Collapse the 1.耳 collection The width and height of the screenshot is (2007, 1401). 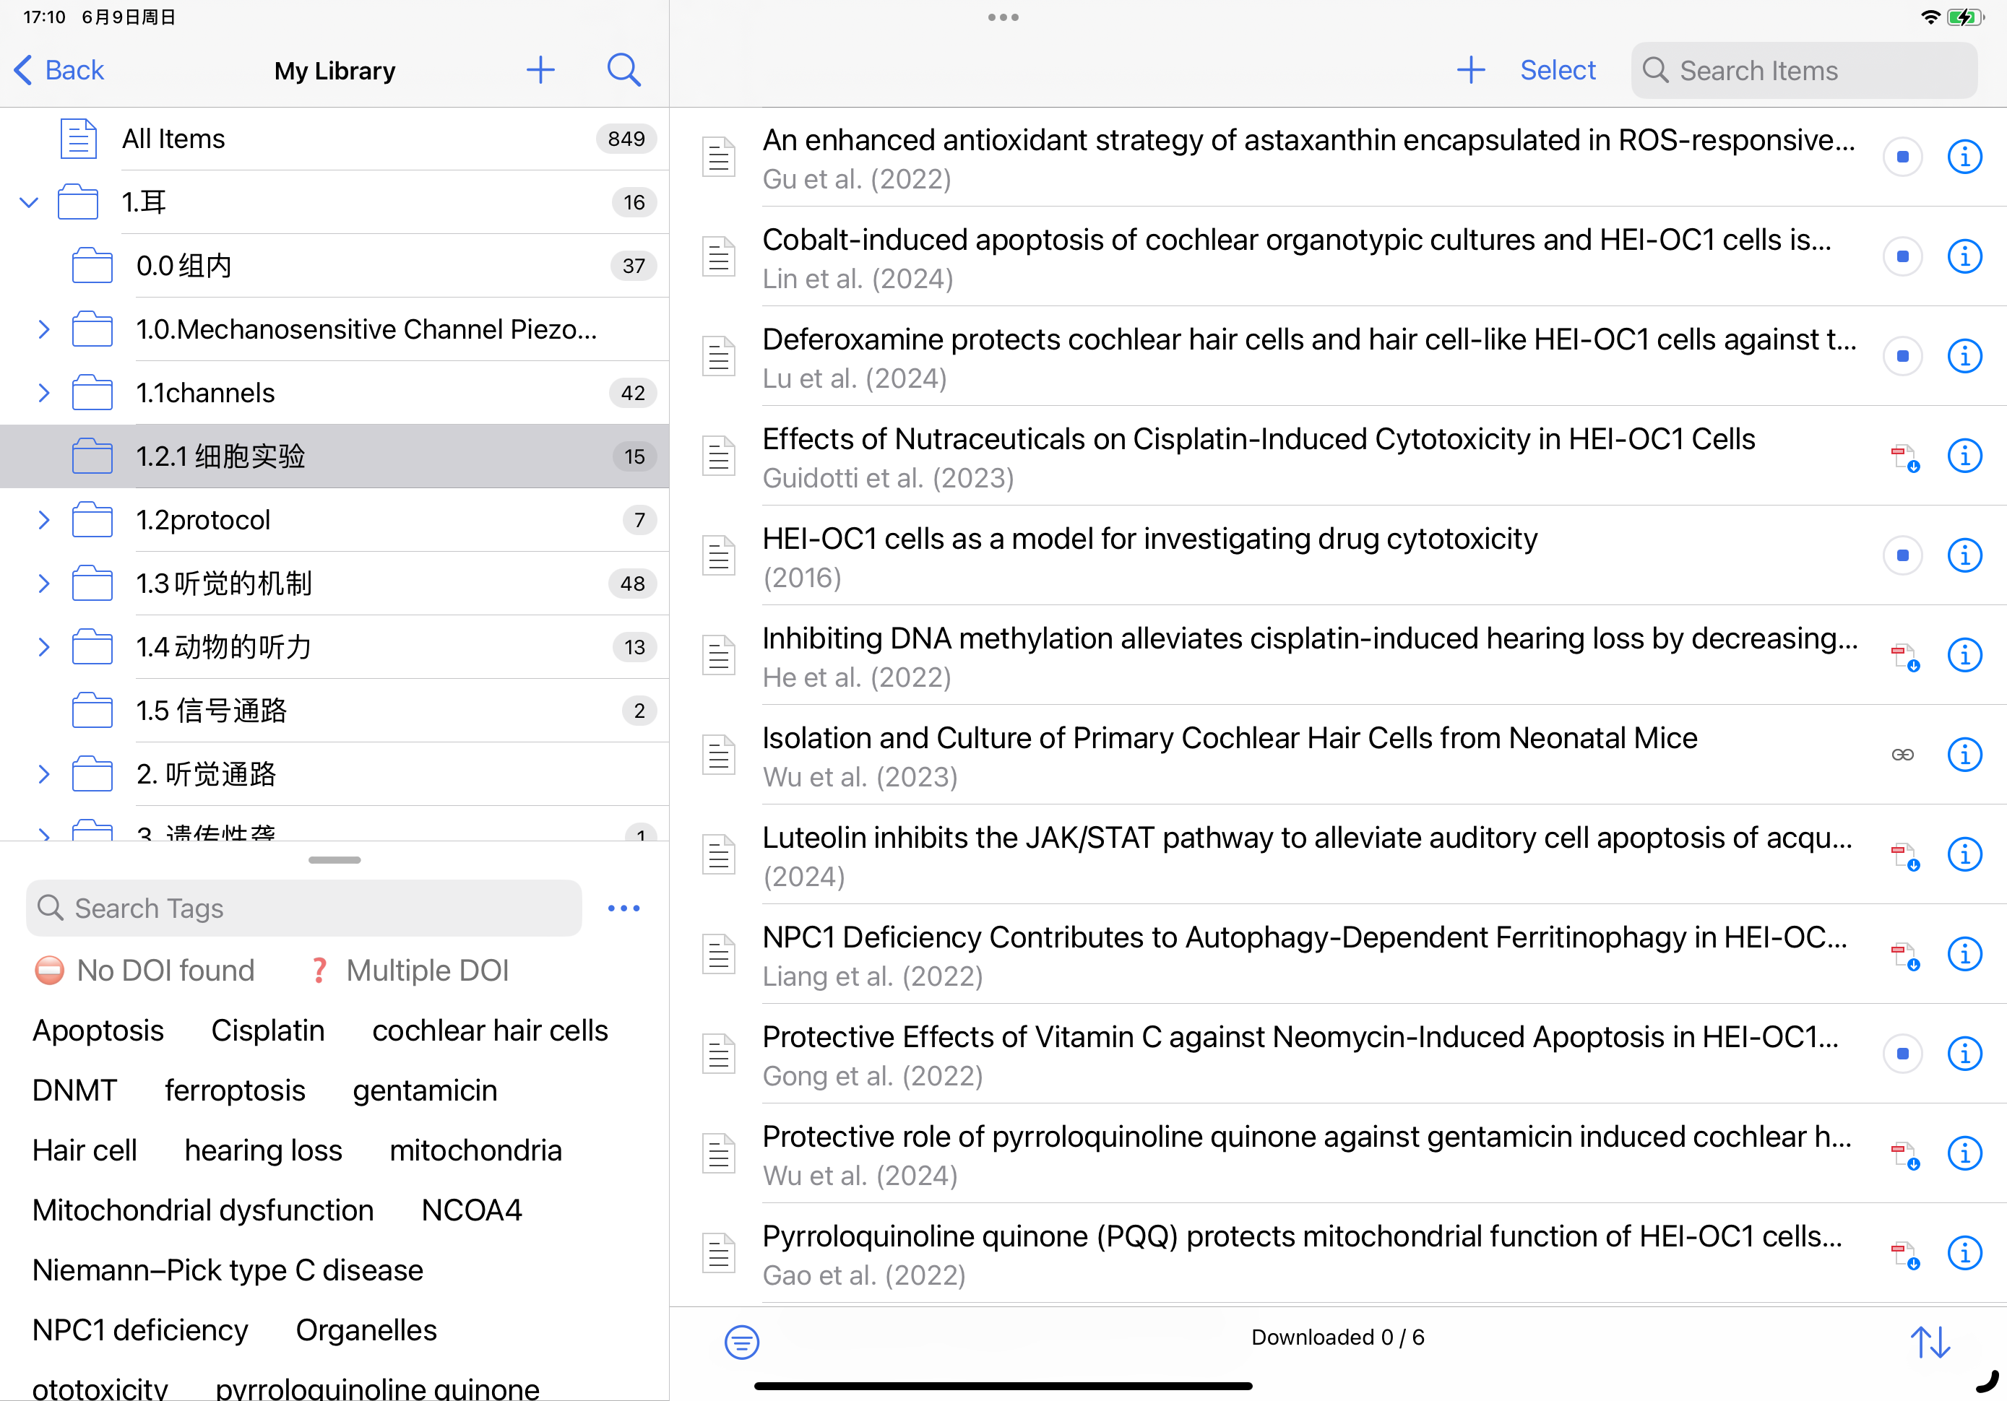(x=29, y=203)
